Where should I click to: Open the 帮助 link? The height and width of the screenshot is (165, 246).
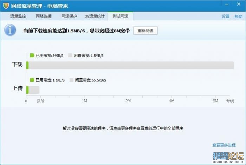click(239, 16)
